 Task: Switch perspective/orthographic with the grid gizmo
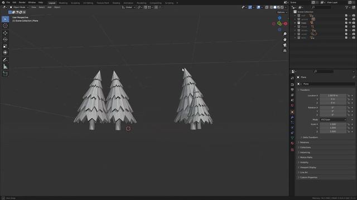[285, 51]
